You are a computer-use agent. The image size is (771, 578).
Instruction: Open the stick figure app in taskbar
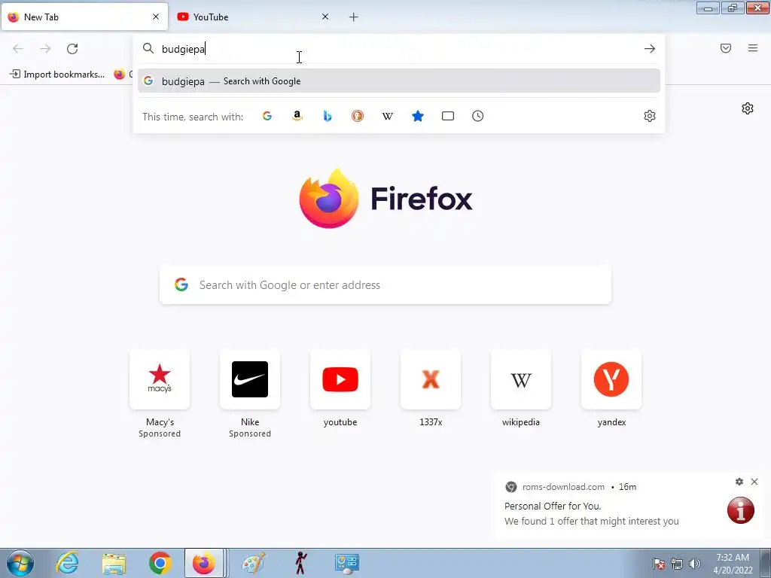coord(300,563)
